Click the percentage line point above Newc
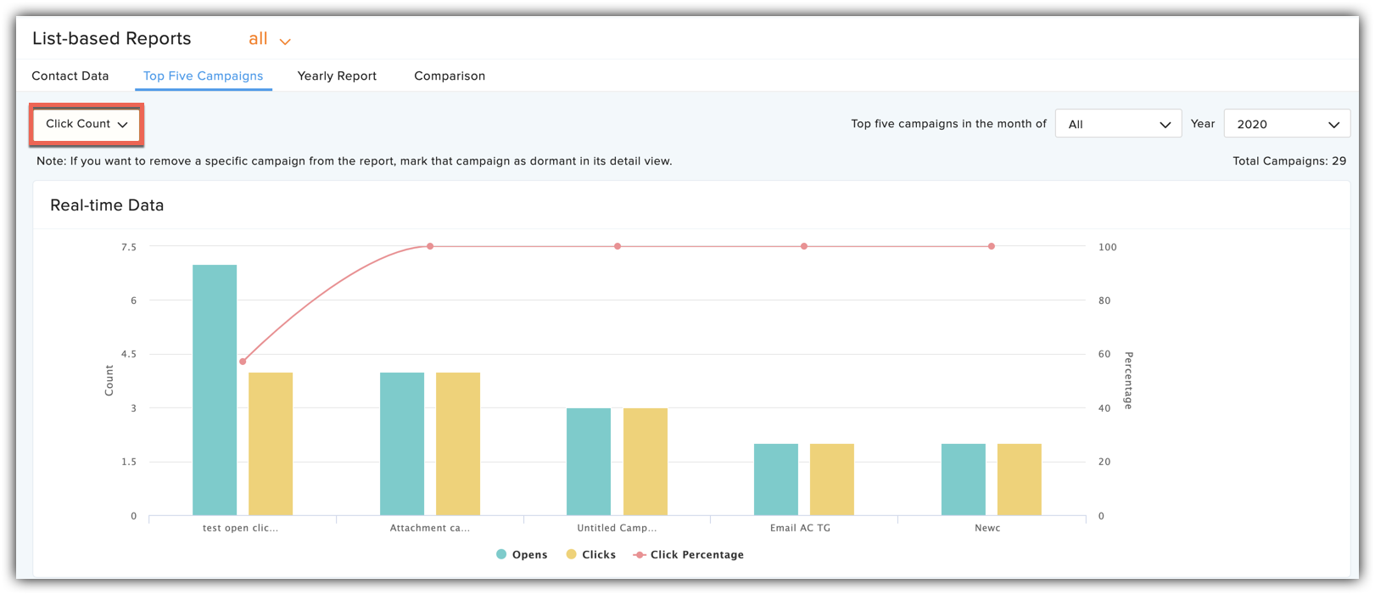Image resolution: width=1375 pixels, height=595 pixels. pyautogui.click(x=992, y=246)
